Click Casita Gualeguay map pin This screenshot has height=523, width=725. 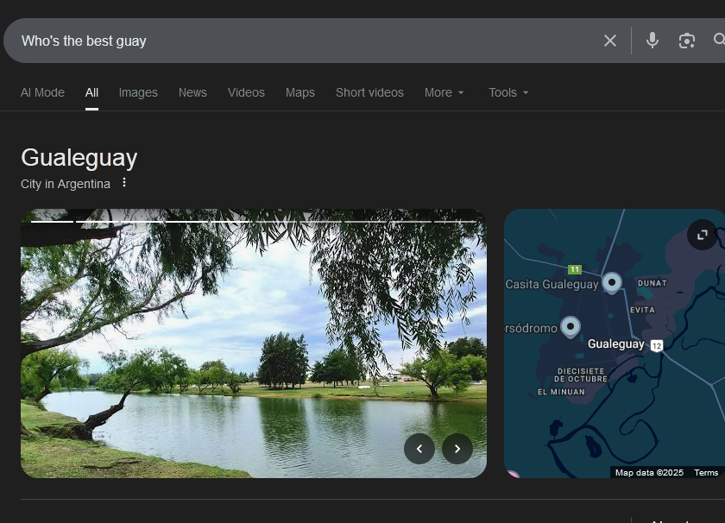612,283
